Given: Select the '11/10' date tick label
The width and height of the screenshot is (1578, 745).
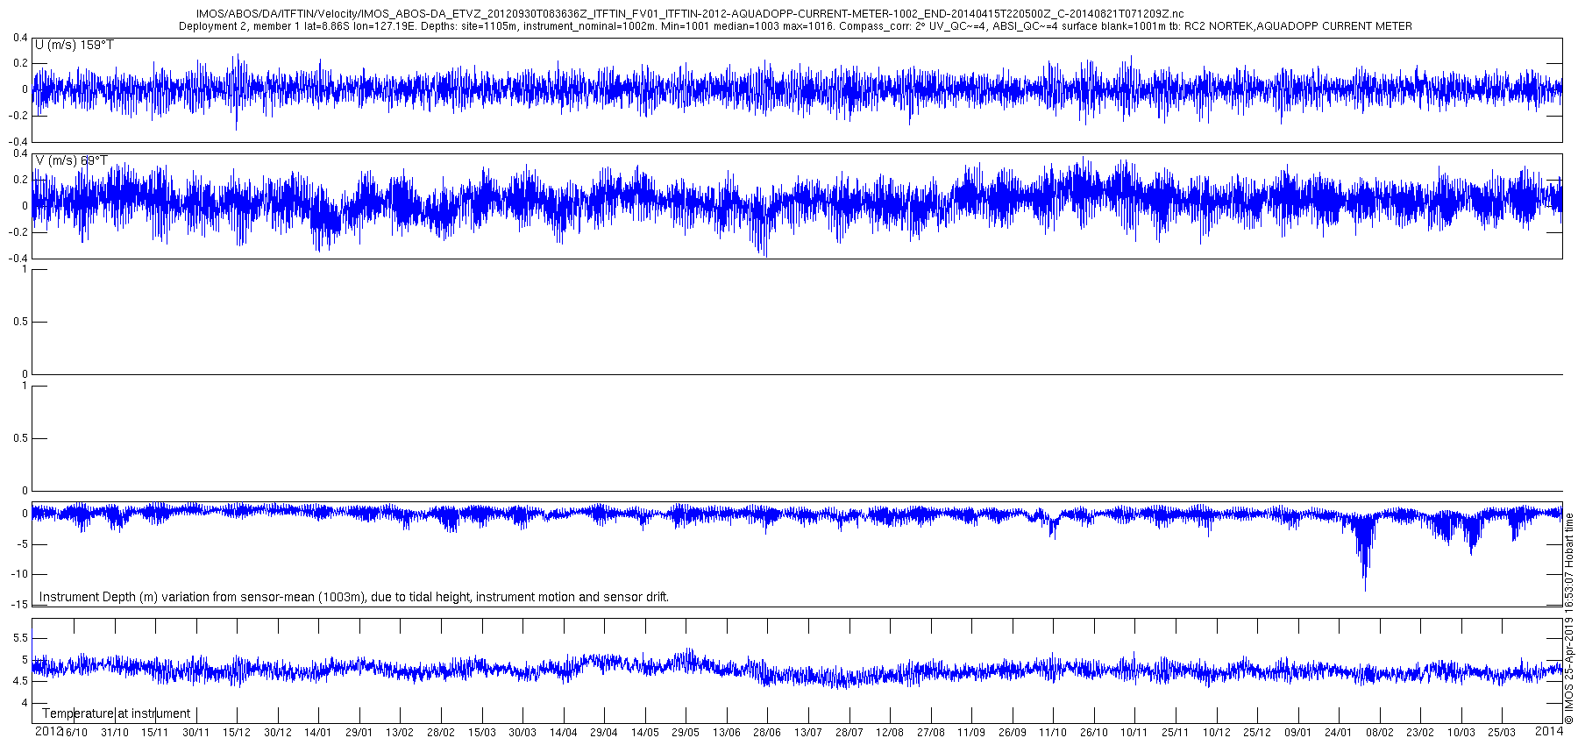Looking at the screenshot, I should coord(1053,733).
